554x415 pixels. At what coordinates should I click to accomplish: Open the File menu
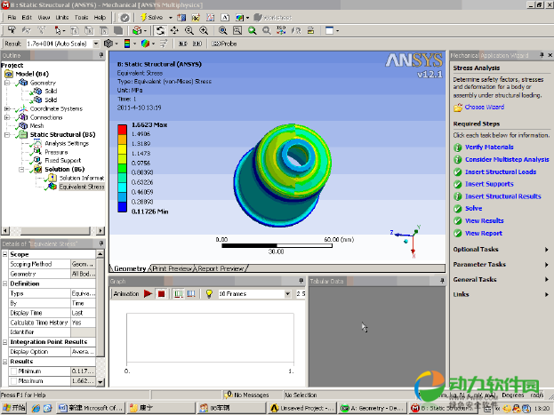12,17
